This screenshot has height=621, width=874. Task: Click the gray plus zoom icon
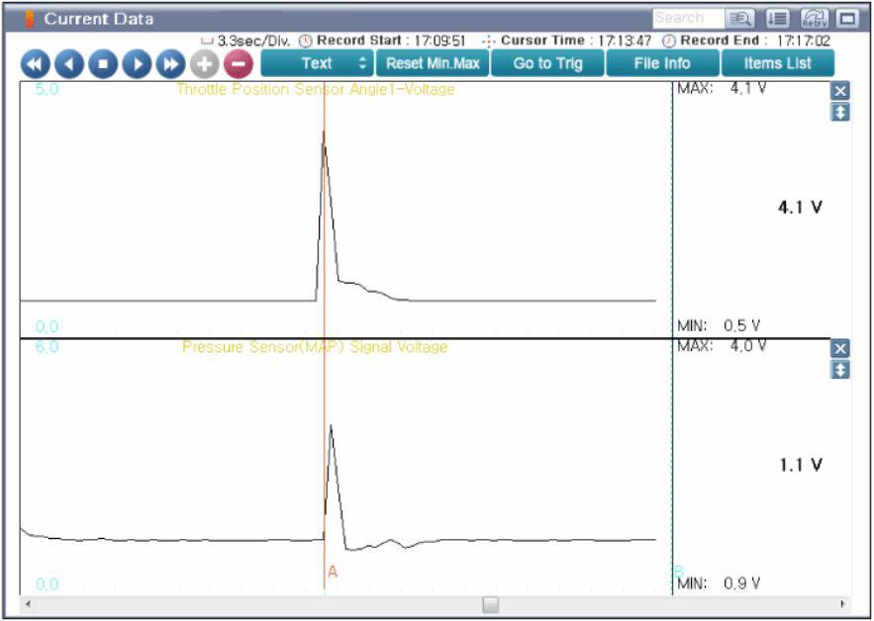pos(205,64)
